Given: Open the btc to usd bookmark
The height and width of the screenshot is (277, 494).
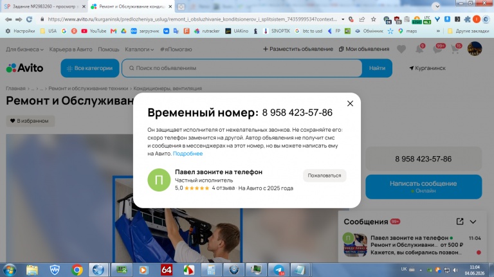Looking at the screenshot, I should (309, 31).
